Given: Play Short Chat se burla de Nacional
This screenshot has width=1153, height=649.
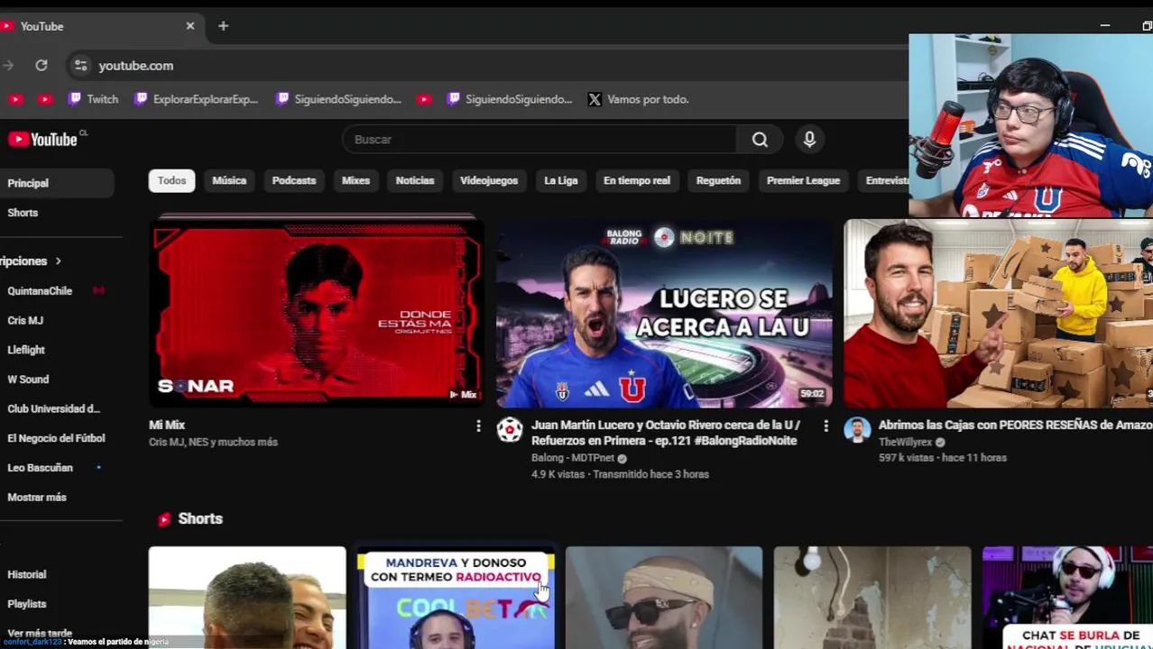Looking at the screenshot, I should 1067,598.
